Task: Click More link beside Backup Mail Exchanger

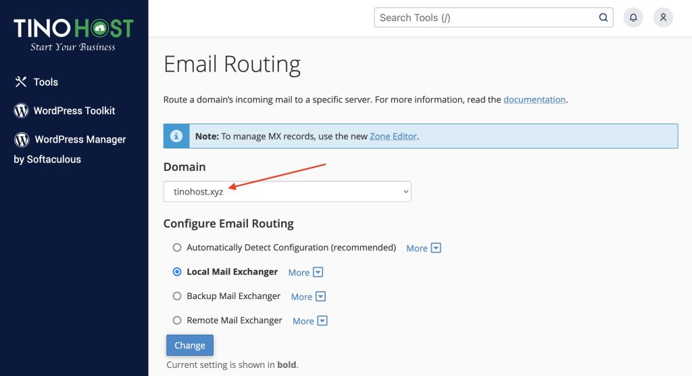Action: pyautogui.click(x=301, y=296)
